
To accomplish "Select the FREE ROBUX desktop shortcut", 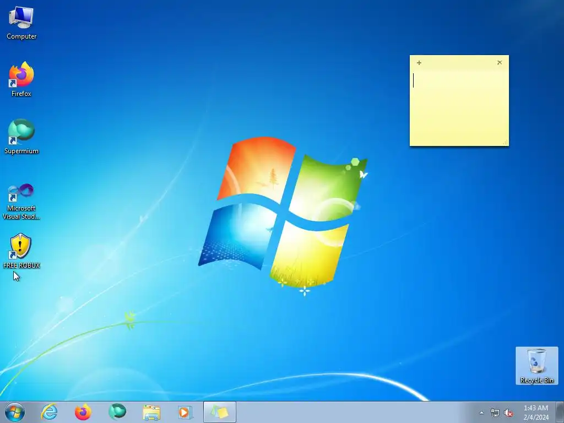I will point(21,251).
